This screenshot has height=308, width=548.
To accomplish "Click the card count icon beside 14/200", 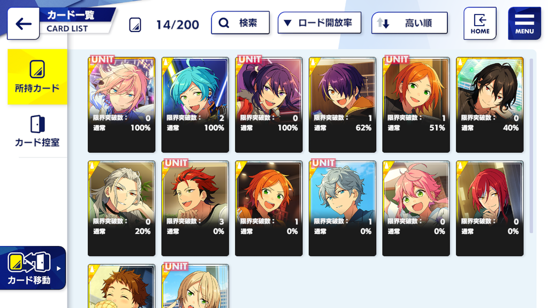I will [135, 25].
